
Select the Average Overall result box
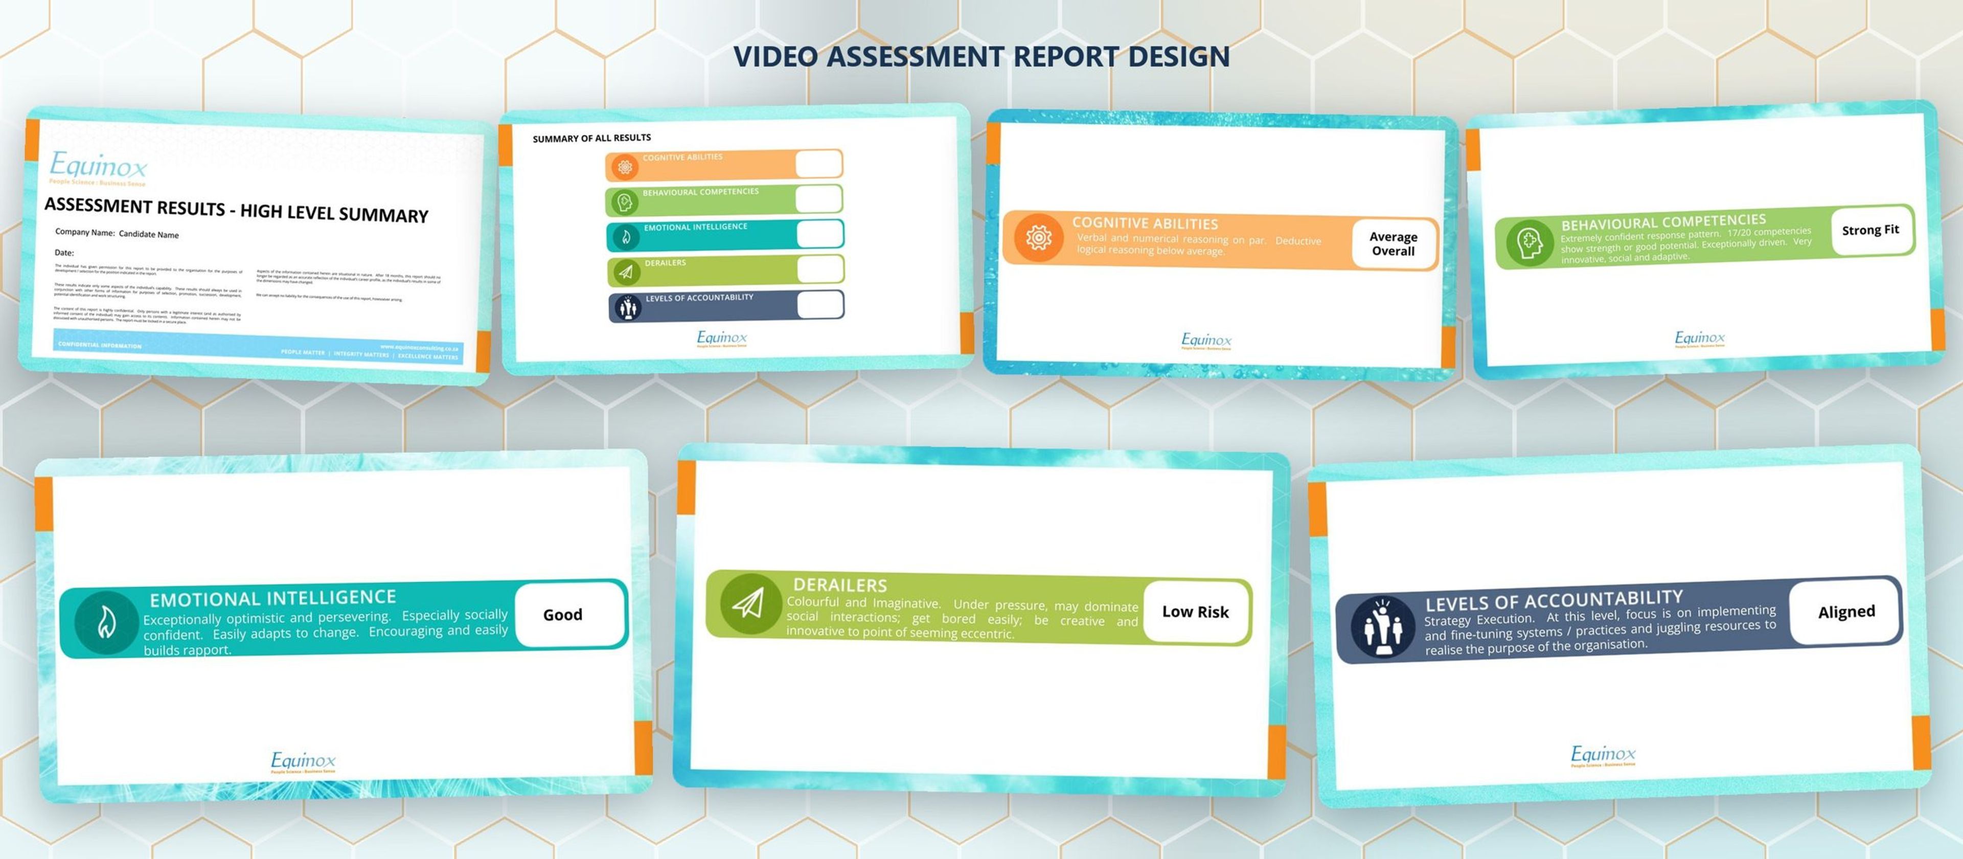click(x=1393, y=244)
